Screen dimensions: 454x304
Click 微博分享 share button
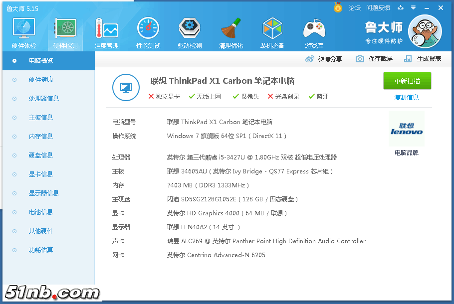(324, 59)
